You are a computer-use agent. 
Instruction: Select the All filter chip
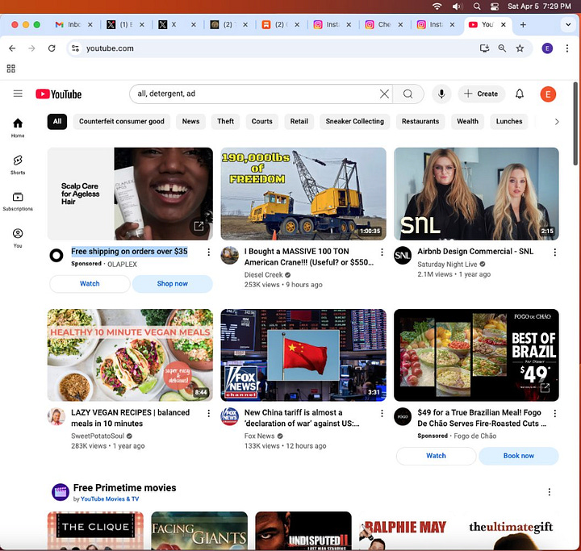point(57,122)
